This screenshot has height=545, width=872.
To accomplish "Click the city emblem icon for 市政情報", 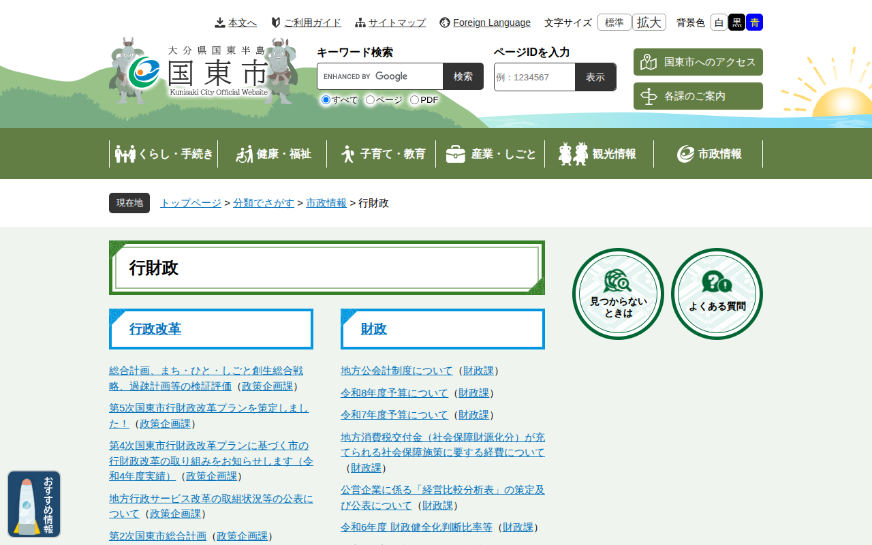I will tap(685, 154).
